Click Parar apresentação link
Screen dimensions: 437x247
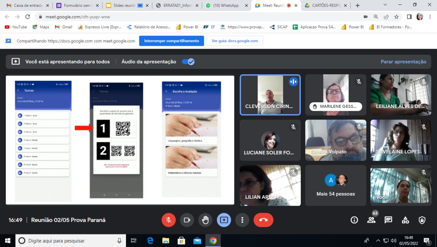(x=404, y=62)
